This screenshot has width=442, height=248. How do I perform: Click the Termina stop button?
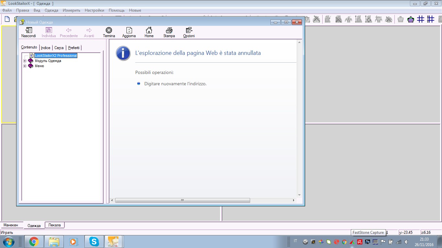click(x=109, y=32)
